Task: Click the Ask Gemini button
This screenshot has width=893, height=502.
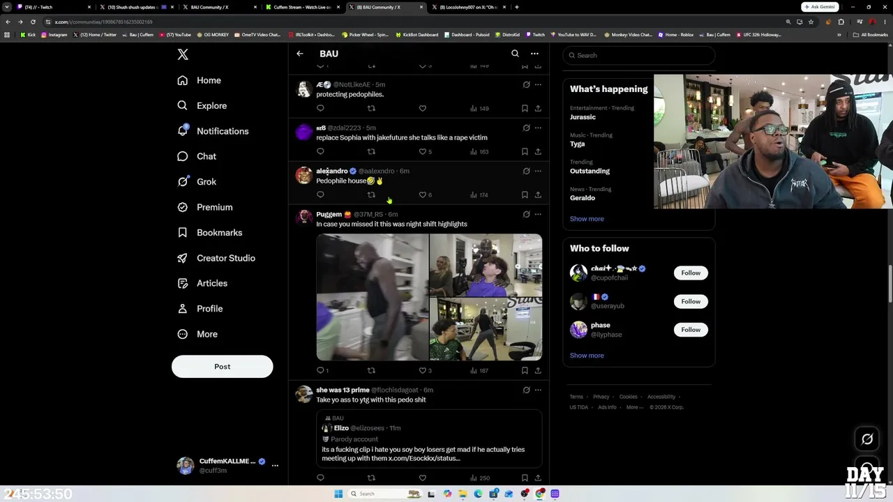Action: [820, 7]
